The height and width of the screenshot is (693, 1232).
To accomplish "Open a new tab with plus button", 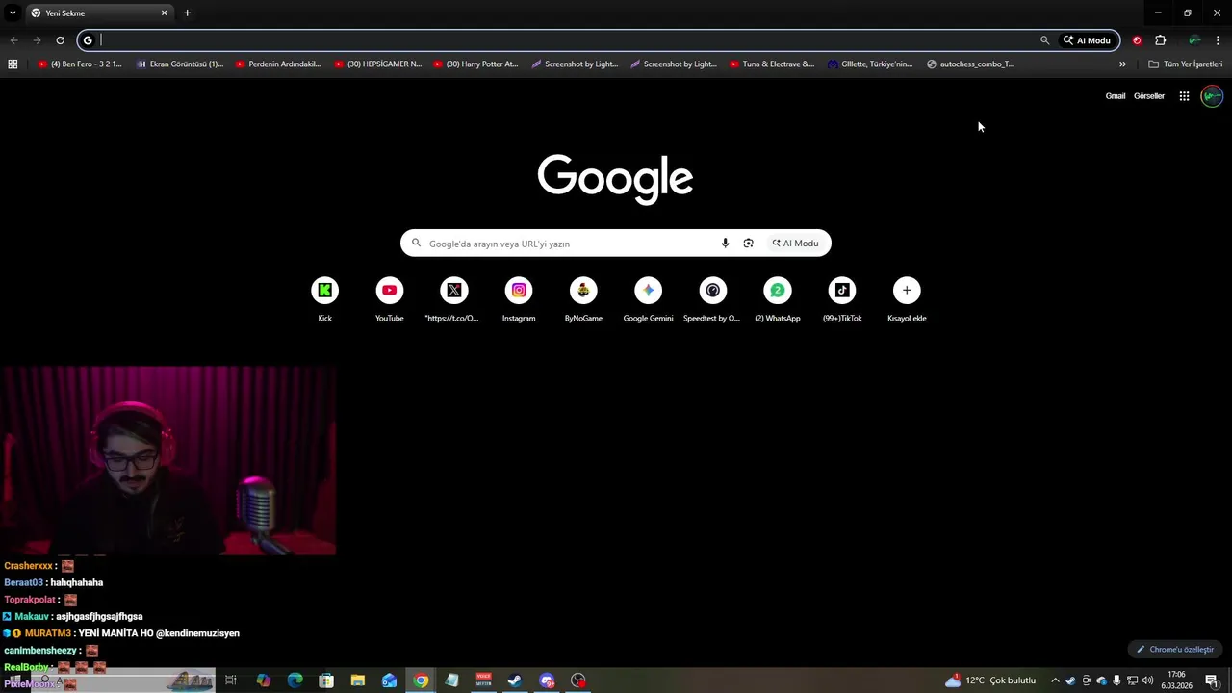I will (187, 13).
